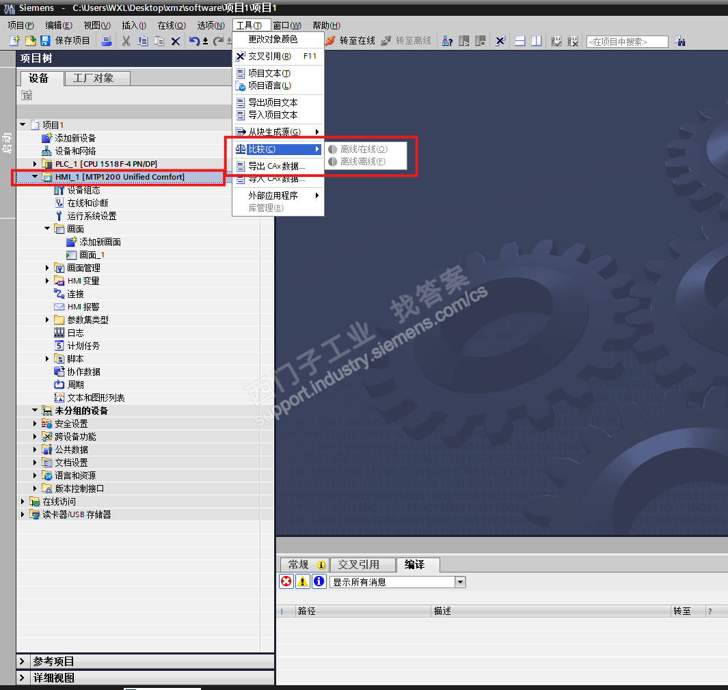Click the 在项目中搜索 search field

pyautogui.click(x=627, y=42)
